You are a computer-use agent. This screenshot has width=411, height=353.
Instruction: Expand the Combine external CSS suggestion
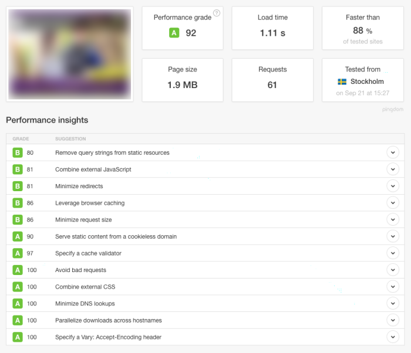393,287
